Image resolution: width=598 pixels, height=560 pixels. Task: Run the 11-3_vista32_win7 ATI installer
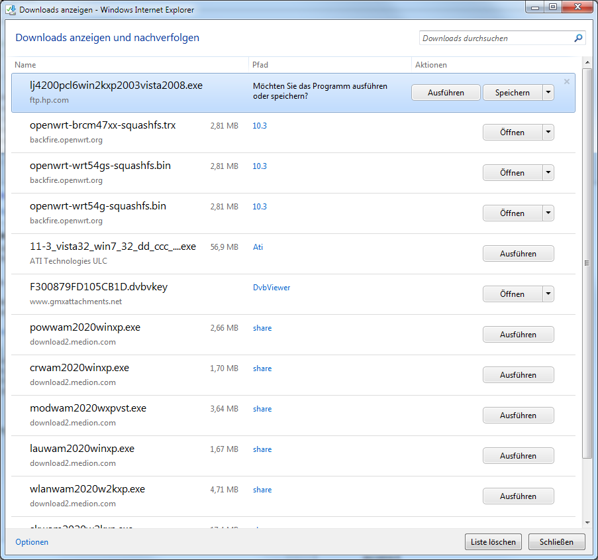519,253
